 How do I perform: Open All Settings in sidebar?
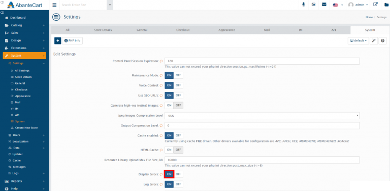click(22, 71)
